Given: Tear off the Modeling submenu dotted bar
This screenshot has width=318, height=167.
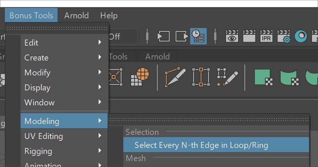Looking at the screenshot, I should pos(208,120).
